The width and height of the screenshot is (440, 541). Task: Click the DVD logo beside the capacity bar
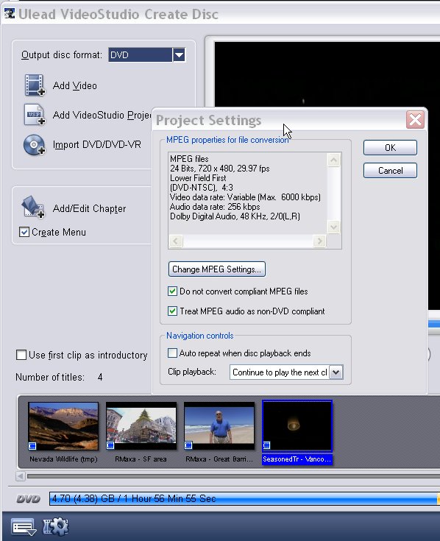click(x=28, y=499)
